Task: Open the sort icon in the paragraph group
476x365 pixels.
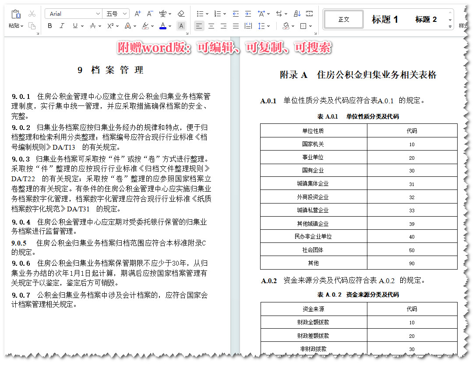Action: [x=298, y=14]
